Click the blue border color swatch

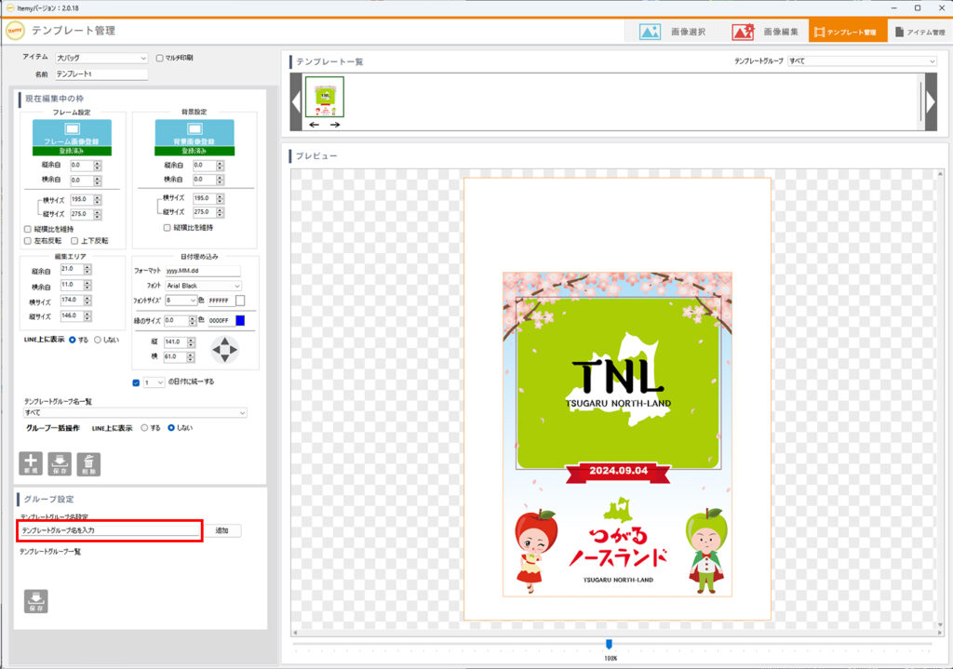pos(239,320)
